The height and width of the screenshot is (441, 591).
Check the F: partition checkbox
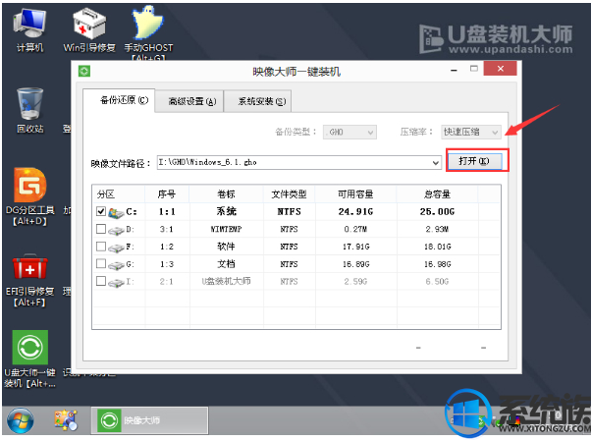tap(101, 246)
